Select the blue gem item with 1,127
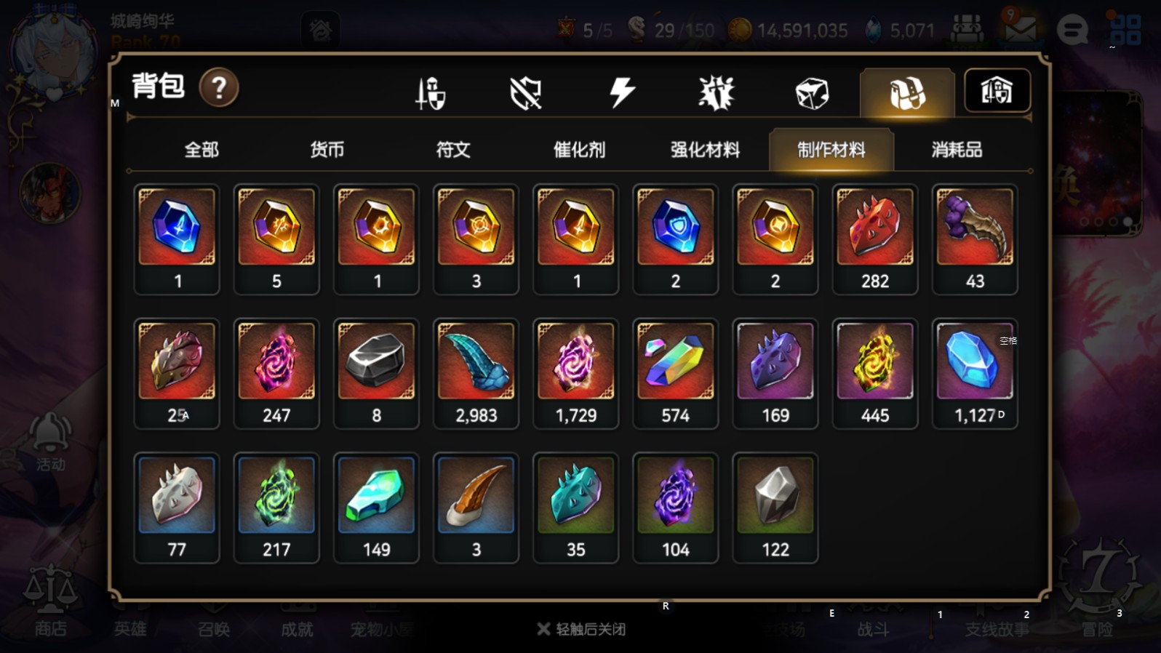1161x653 pixels. [x=975, y=374]
